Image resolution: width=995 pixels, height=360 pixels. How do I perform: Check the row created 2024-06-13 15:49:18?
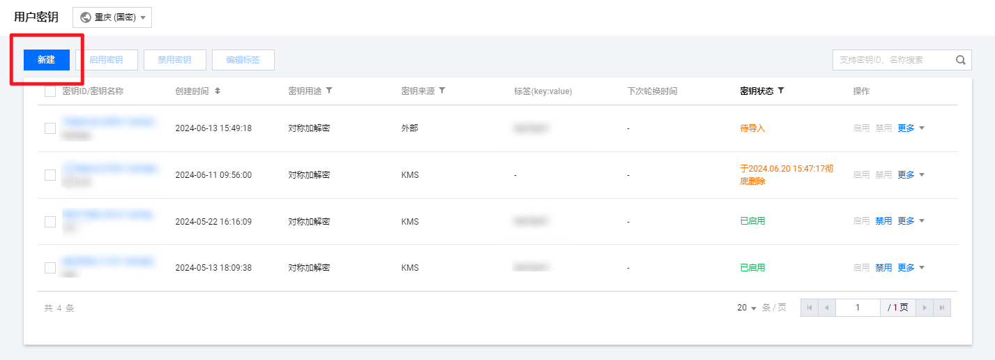click(x=50, y=128)
